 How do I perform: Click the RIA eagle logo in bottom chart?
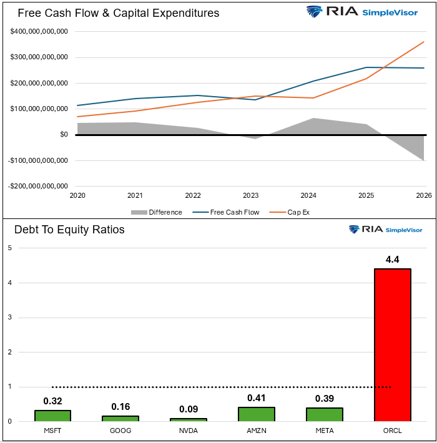354,230
